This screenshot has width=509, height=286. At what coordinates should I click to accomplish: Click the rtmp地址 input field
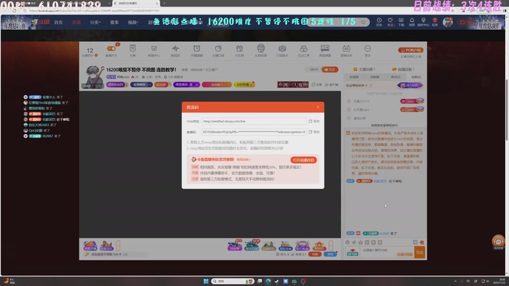point(254,121)
